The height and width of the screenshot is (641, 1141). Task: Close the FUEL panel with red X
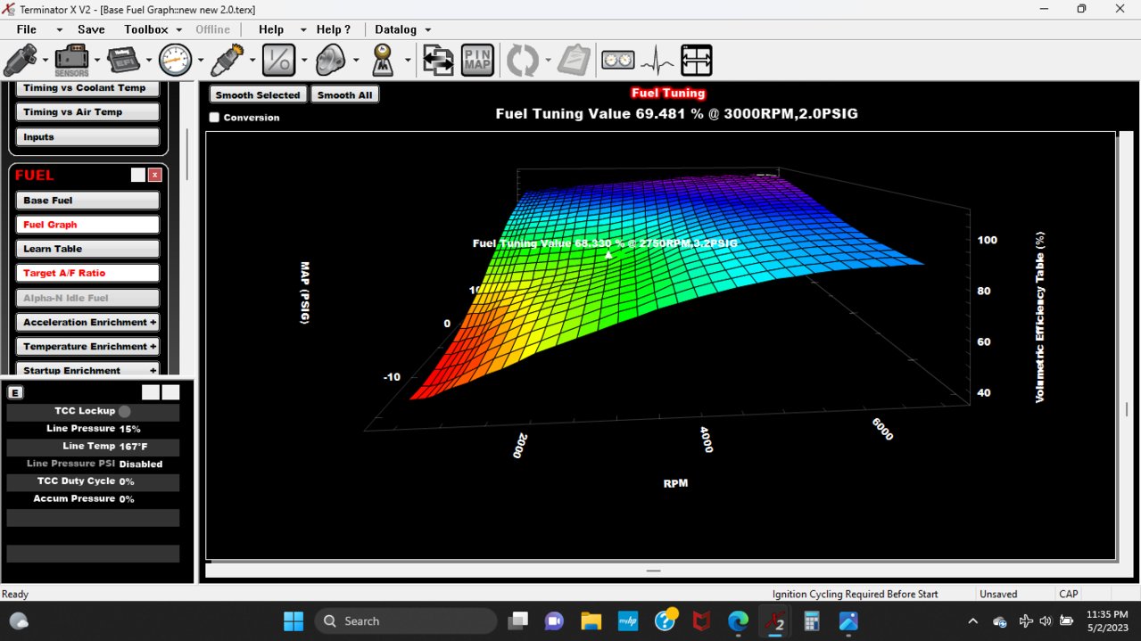[x=154, y=176]
